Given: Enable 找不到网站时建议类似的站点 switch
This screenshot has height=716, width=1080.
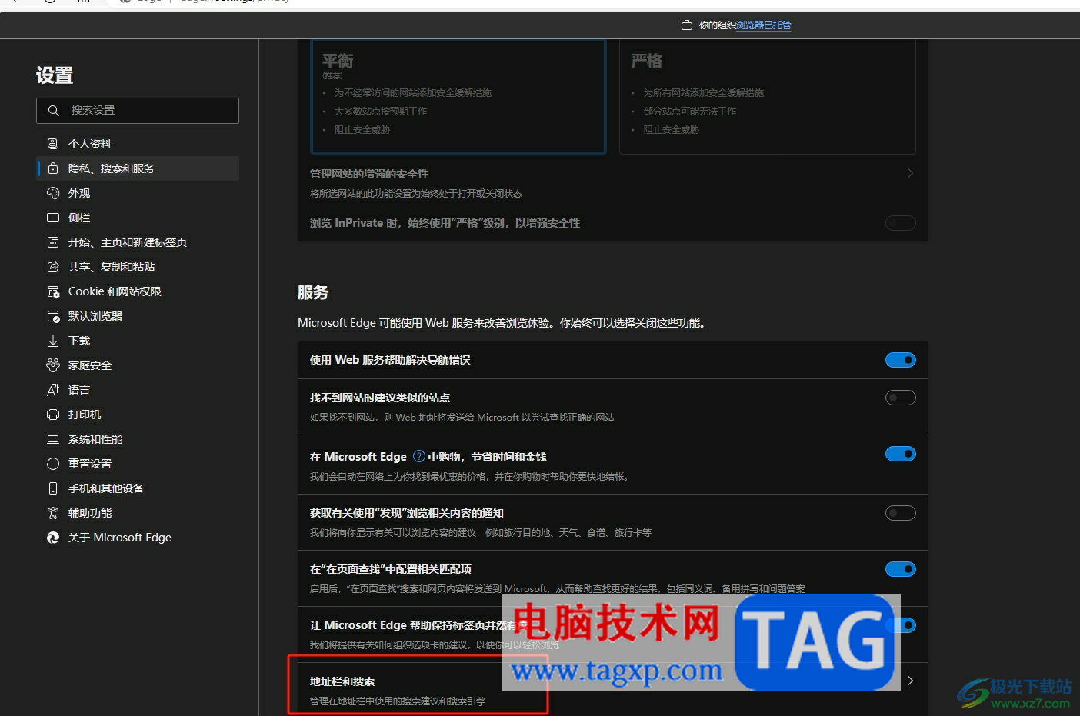Looking at the screenshot, I should (901, 398).
